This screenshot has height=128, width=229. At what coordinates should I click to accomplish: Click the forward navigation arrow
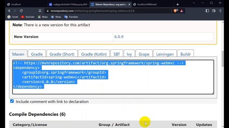(x=15, y=11)
